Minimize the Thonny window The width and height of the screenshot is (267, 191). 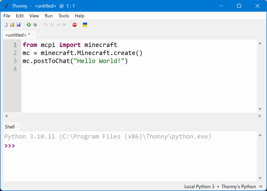(x=221, y=6)
